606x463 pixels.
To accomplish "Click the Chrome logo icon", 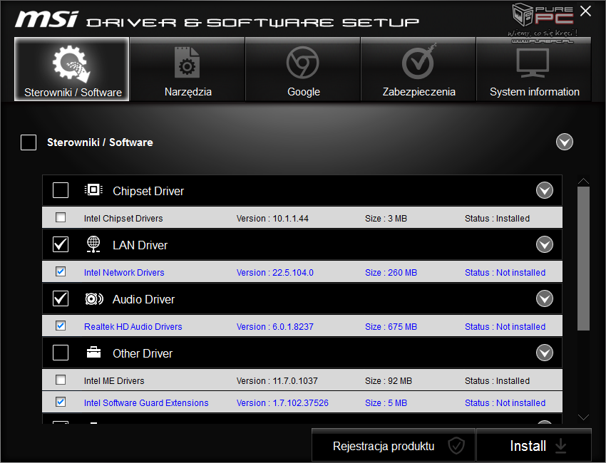I will coord(302,63).
